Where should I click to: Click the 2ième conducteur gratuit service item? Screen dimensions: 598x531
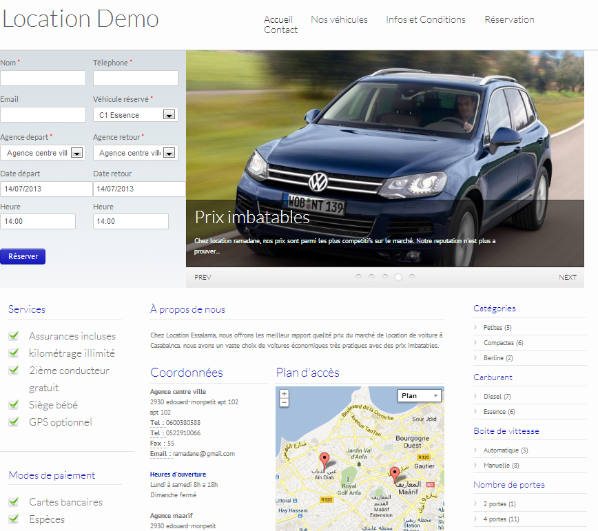tap(69, 379)
